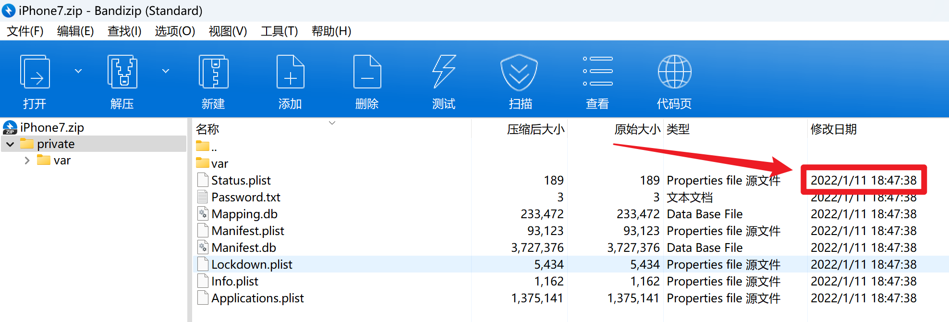Click Lockdown.plist's 5,434 original size cell
This screenshot has width=949, height=322.
[x=645, y=264]
